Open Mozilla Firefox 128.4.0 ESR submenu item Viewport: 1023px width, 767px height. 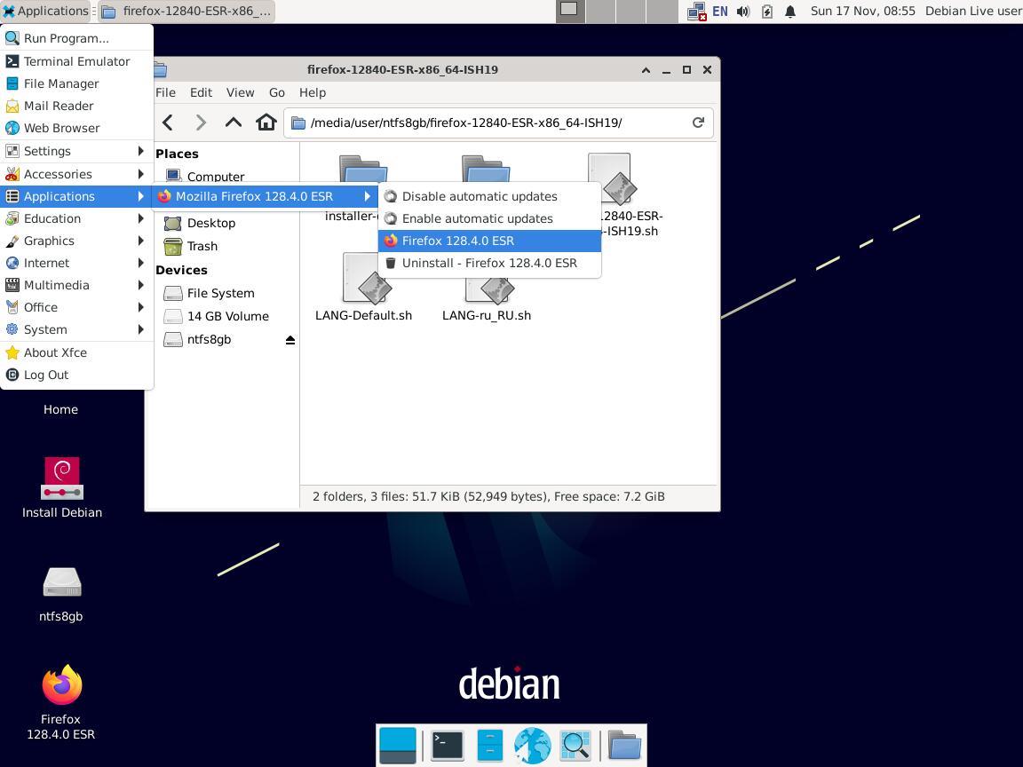(x=265, y=196)
